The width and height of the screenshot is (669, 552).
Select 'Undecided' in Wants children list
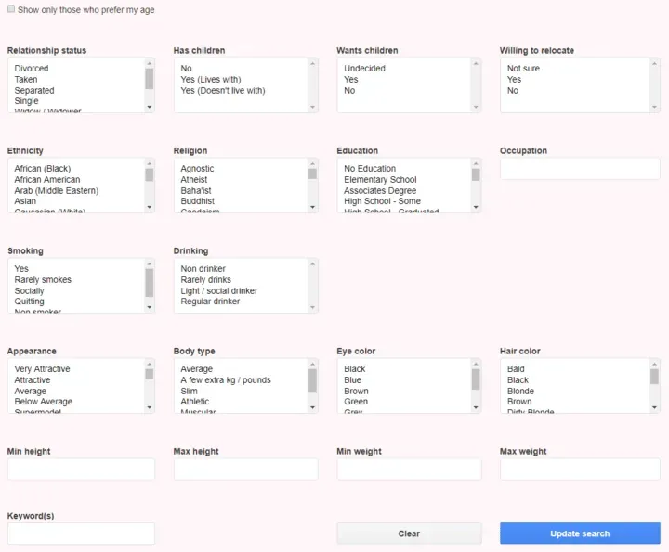[x=364, y=69]
